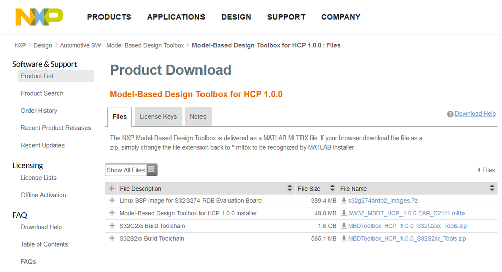Go to NXP breadcrumb link
502x272 pixels.
pos(20,45)
